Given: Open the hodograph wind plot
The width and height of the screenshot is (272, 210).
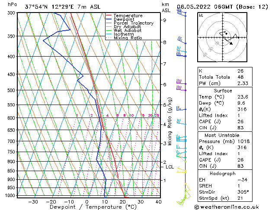Looking at the screenshot, I should tap(222, 37).
